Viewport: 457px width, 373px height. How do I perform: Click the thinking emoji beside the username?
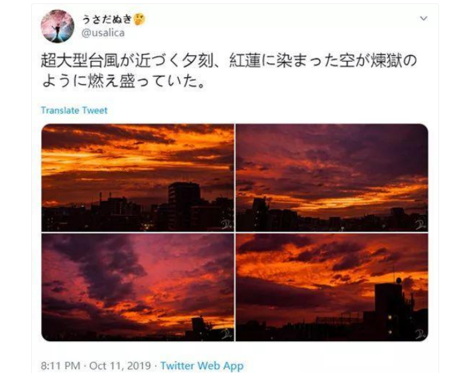tap(139, 20)
